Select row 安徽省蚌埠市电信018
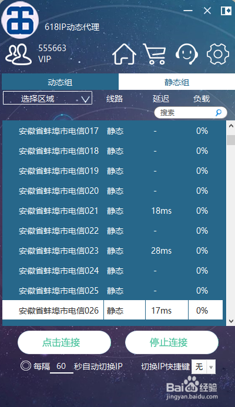235x407 pixels. [114, 151]
